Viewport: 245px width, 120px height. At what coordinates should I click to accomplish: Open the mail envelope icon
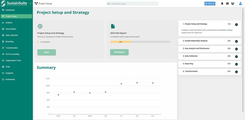click(x=227, y=4)
